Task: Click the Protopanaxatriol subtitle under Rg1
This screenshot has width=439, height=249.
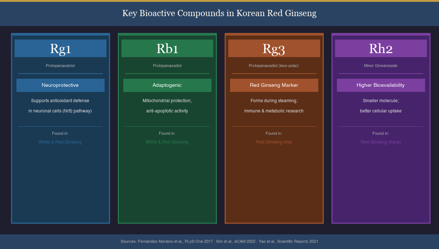Action: (60, 66)
